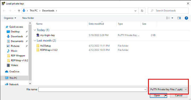
Task: Create a New folder
Action: tap(28, 18)
